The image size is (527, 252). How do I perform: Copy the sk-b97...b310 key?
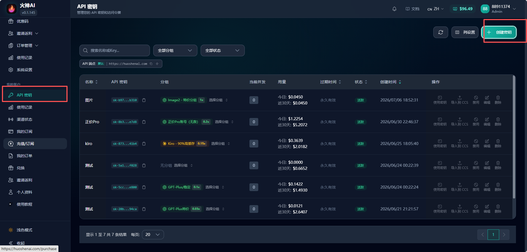pyautogui.click(x=144, y=100)
